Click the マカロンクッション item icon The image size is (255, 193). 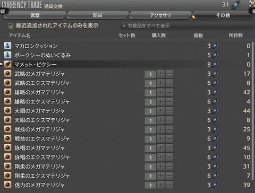[7, 46]
